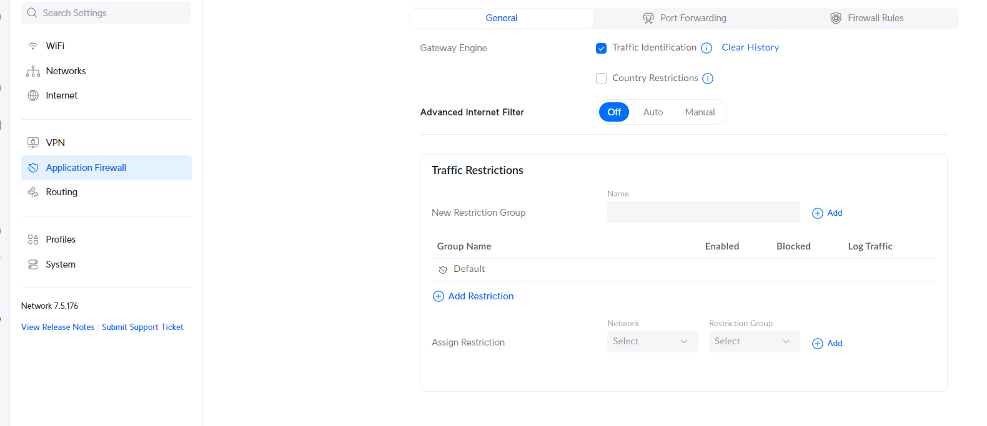Set Advanced Internet Filter to Auto
Viewport: 987px width, 426px height.
coord(653,112)
